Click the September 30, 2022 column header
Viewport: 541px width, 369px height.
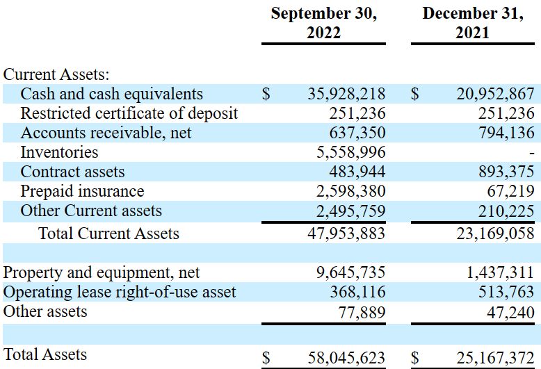coord(323,23)
